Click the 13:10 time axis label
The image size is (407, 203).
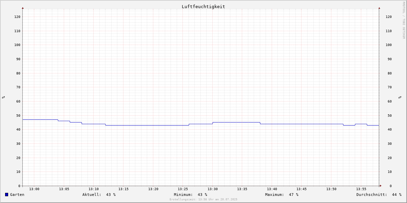[94, 189]
